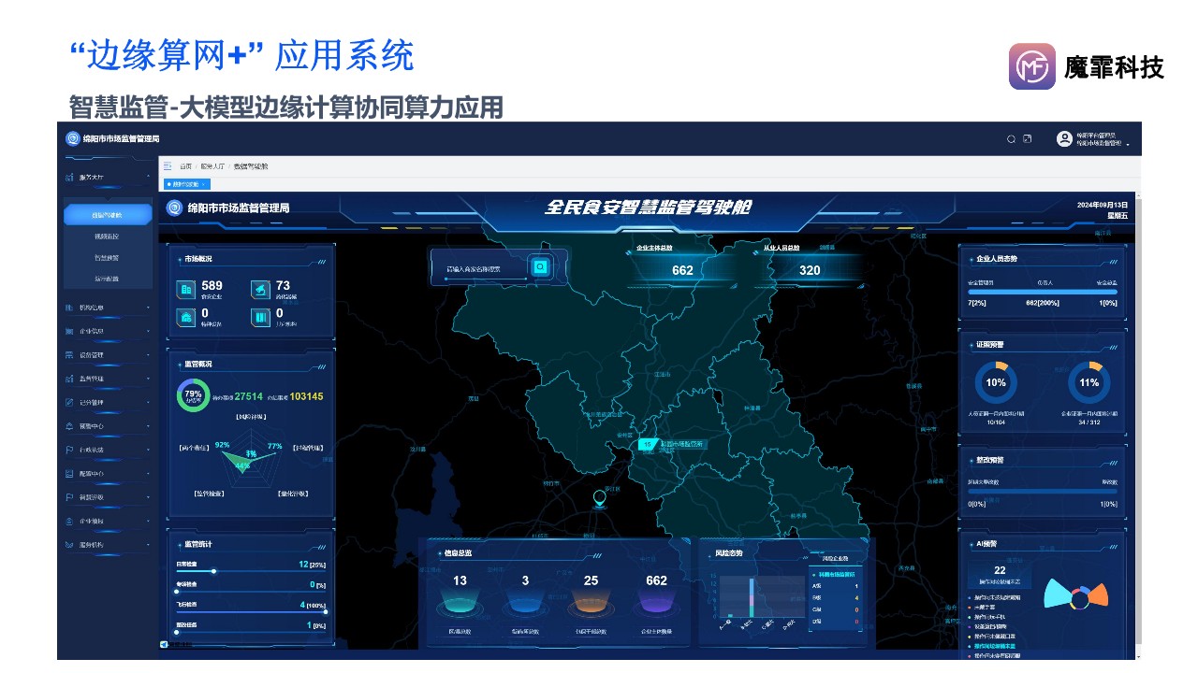Click the 首页 breadcrumb link
Image resolution: width=1198 pixels, height=673 pixels.
(x=184, y=165)
